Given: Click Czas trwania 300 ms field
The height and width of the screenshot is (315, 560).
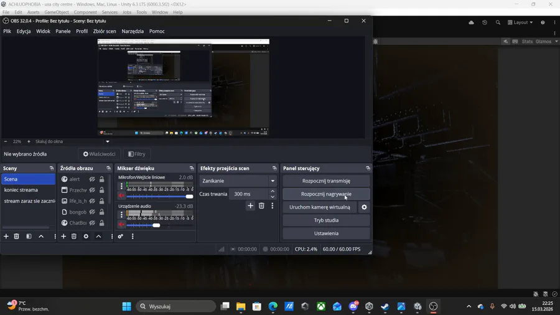Looking at the screenshot, I should [x=250, y=194].
